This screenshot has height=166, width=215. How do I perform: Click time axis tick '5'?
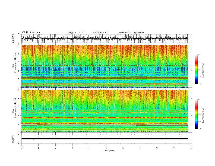pyautogui.click(x=106, y=148)
